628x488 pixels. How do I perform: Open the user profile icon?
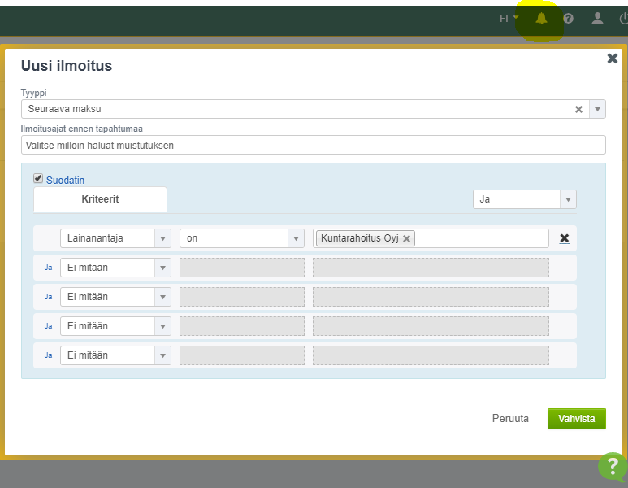pyautogui.click(x=597, y=19)
